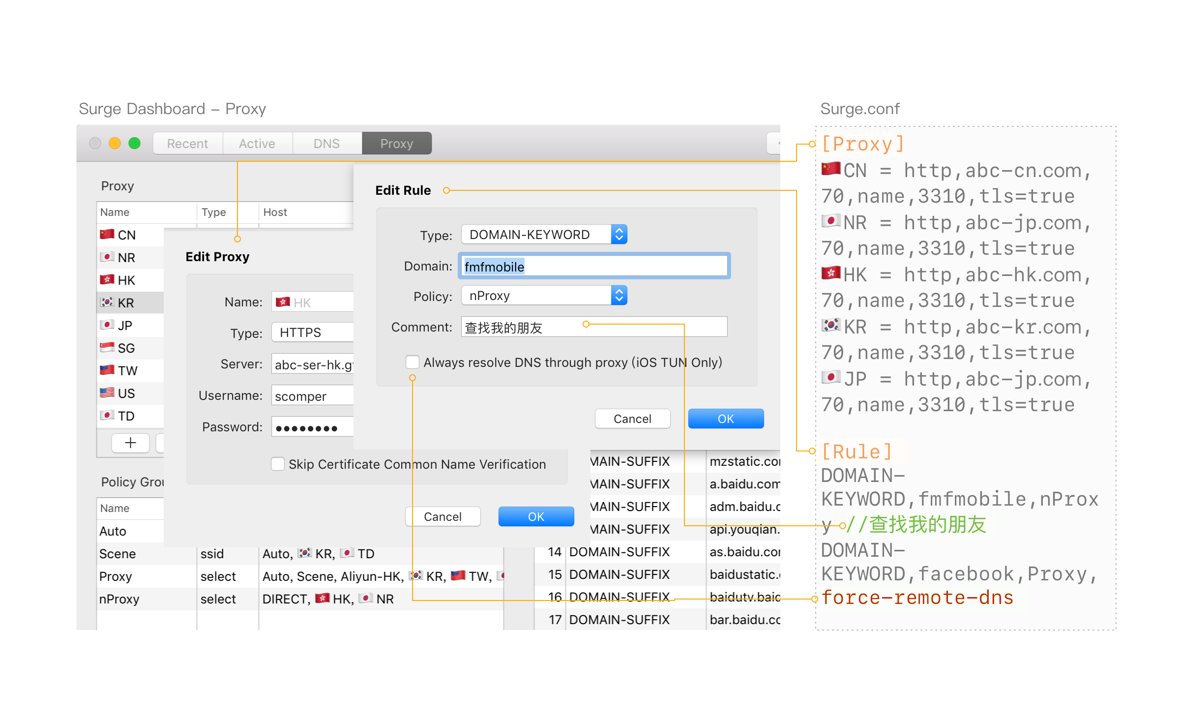This screenshot has height=722, width=1180.
Task: Click the add proxy plus button
Action: point(129,443)
